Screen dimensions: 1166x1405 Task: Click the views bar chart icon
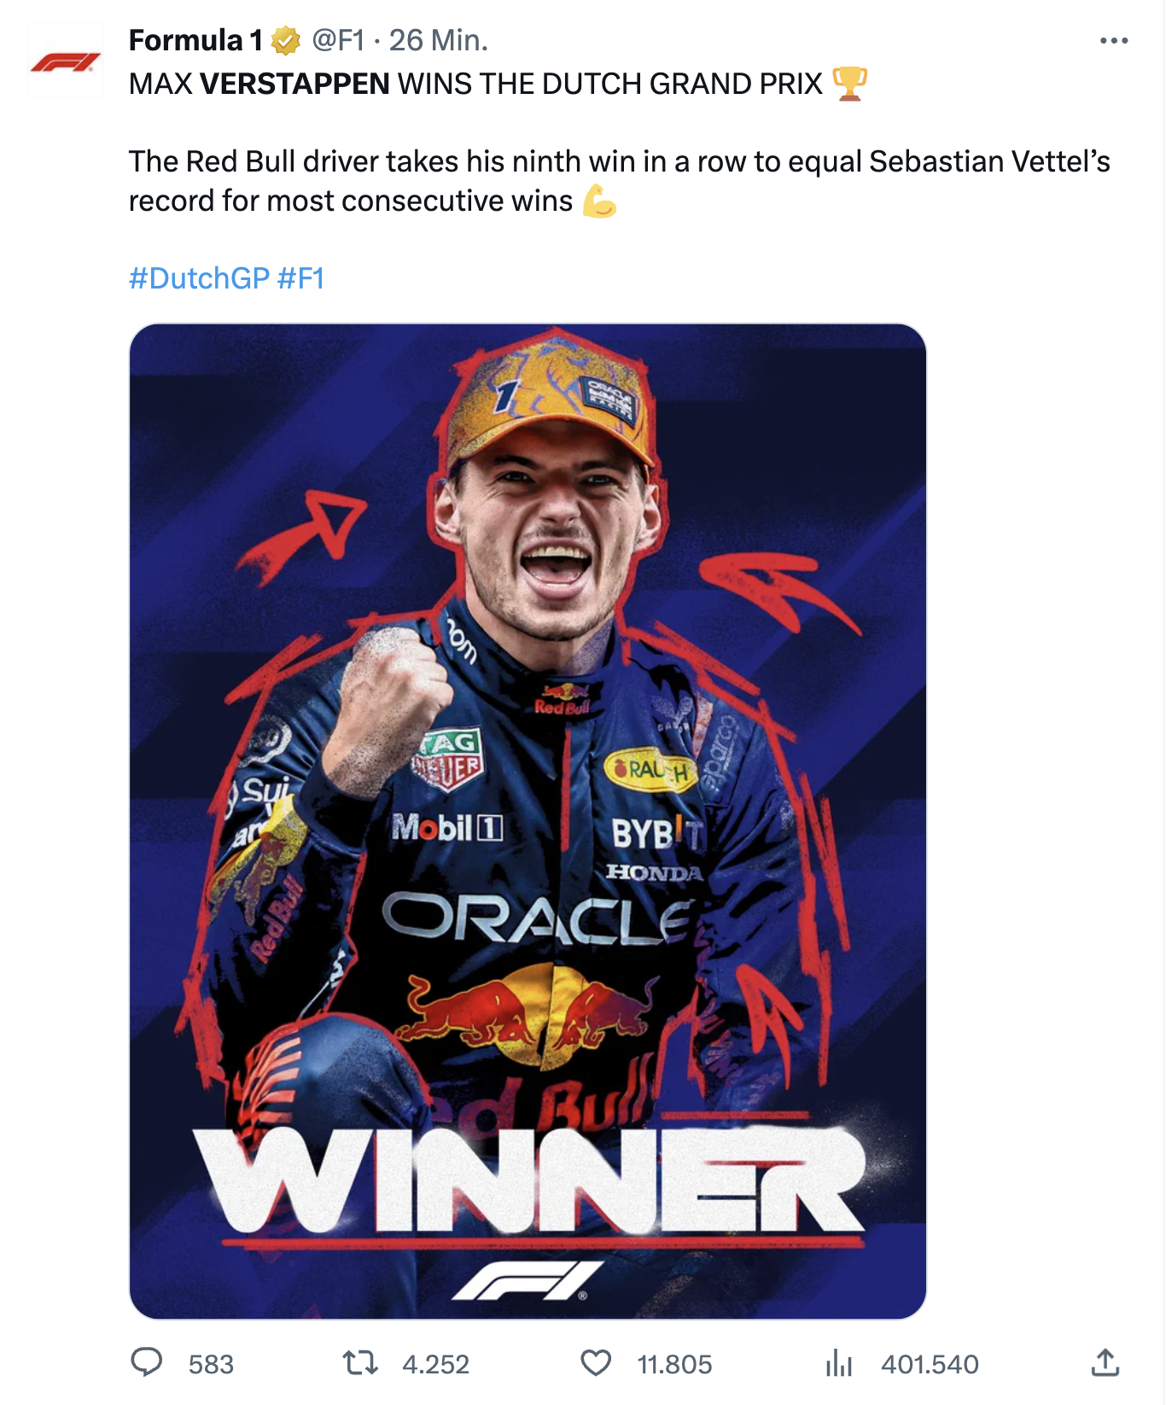coord(839,1363)
